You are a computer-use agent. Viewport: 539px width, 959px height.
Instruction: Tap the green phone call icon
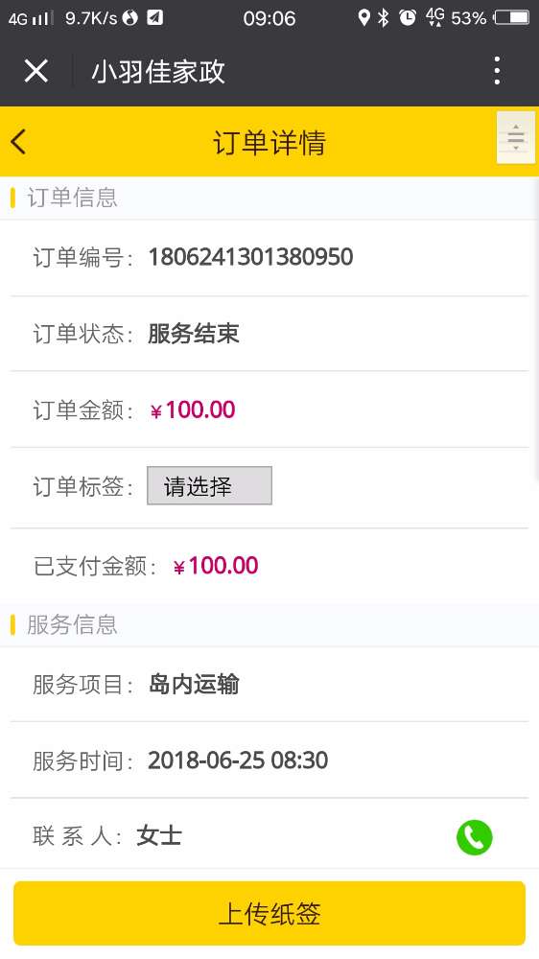474,836
